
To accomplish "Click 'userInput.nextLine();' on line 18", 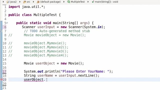I will 79,75.
